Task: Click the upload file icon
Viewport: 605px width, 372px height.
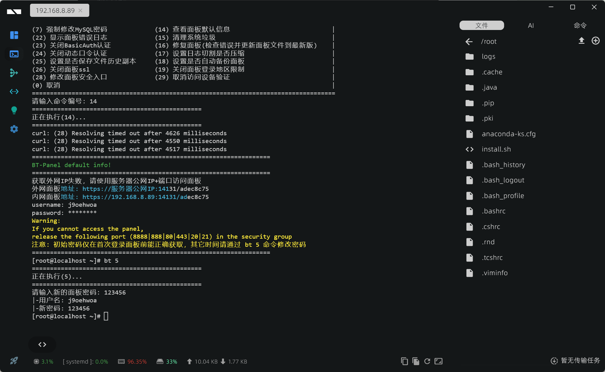Action: [x=581, y=41]
